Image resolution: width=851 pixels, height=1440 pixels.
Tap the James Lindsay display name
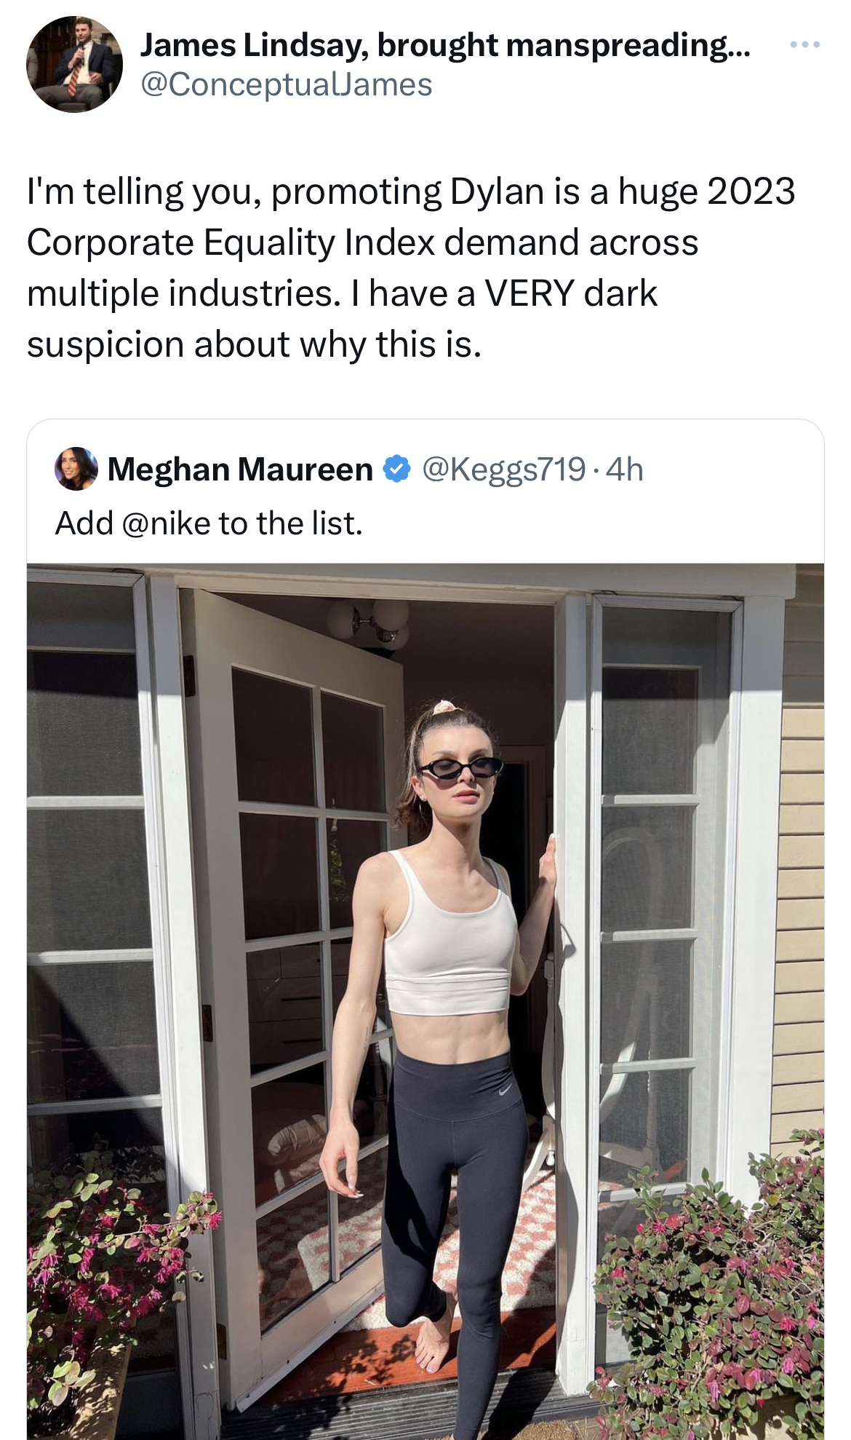445,45
